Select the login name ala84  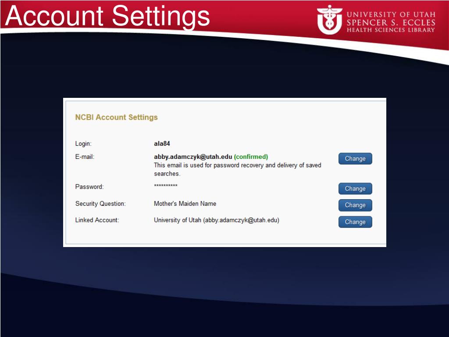(162, 143)
